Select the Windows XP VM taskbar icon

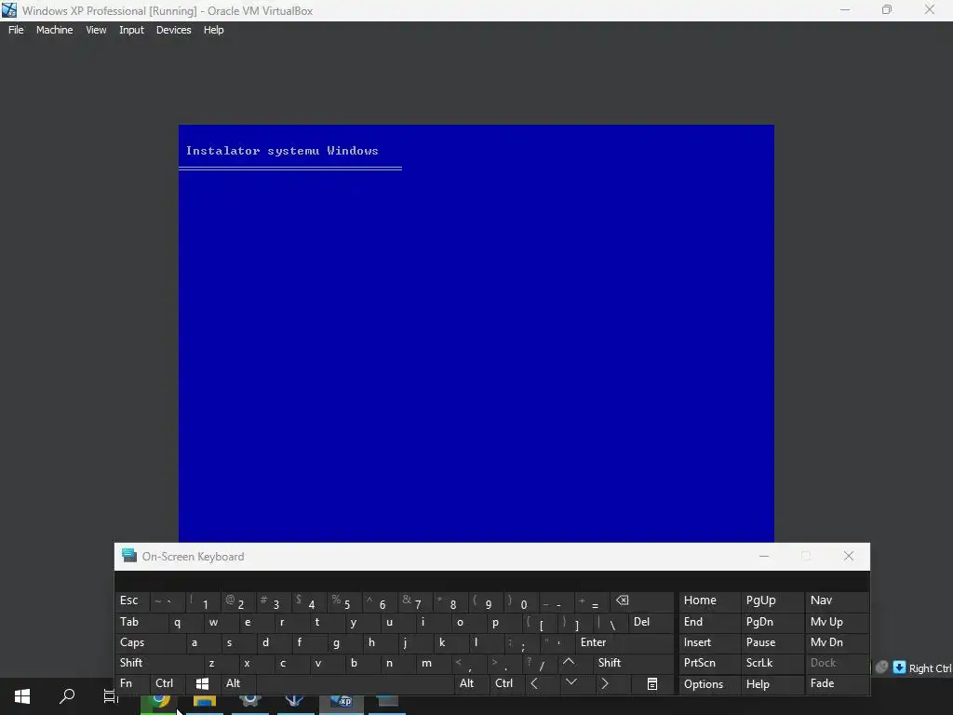[x=341, y=703]
